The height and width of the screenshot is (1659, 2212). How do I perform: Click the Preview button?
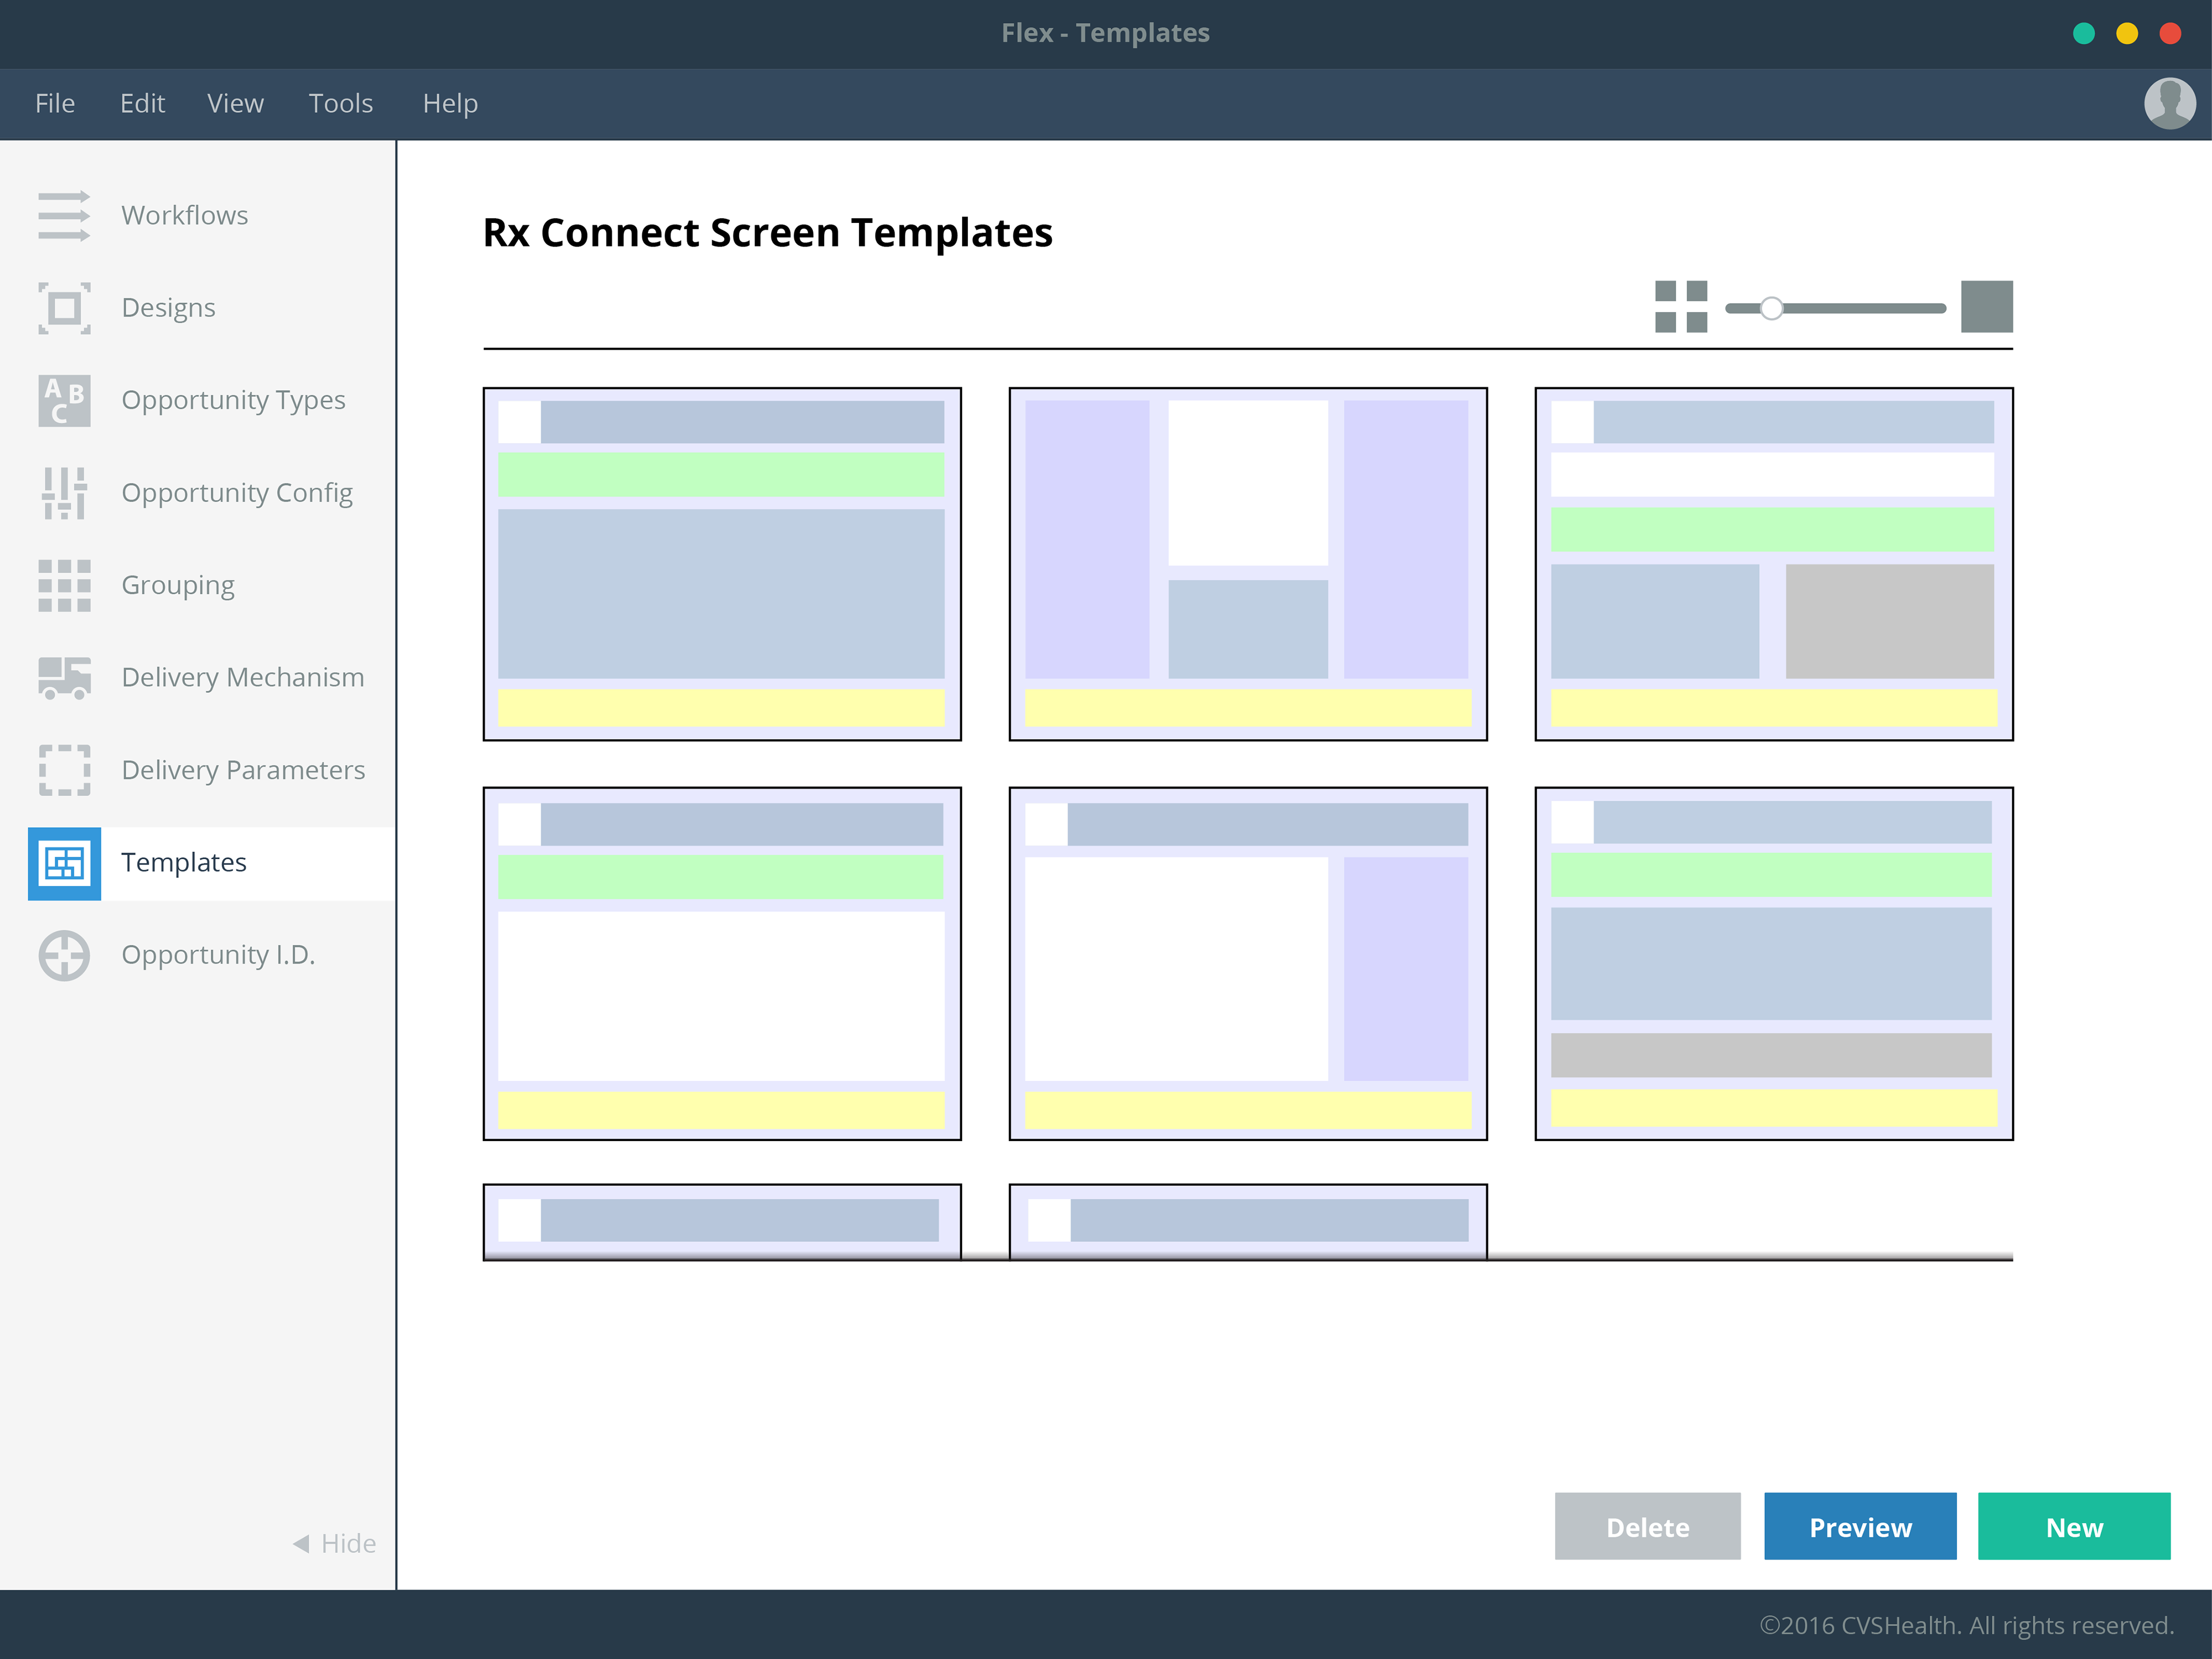1859,1526
